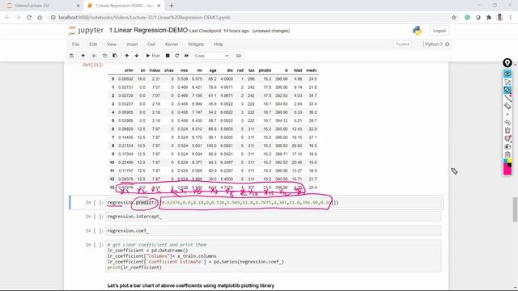Rename notebook via 1.Linear Regression-DEMO title

coord(148,31)
